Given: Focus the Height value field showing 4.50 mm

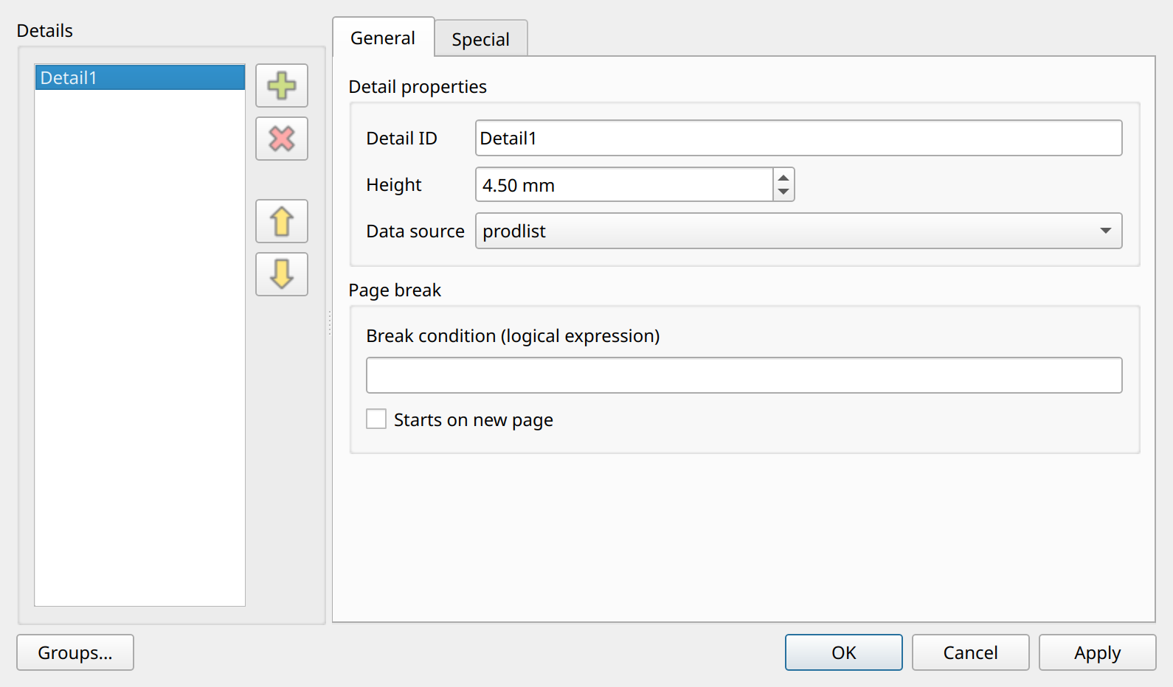Looking at the screenshot, I should pyautogui.click(x=624, y=184).
